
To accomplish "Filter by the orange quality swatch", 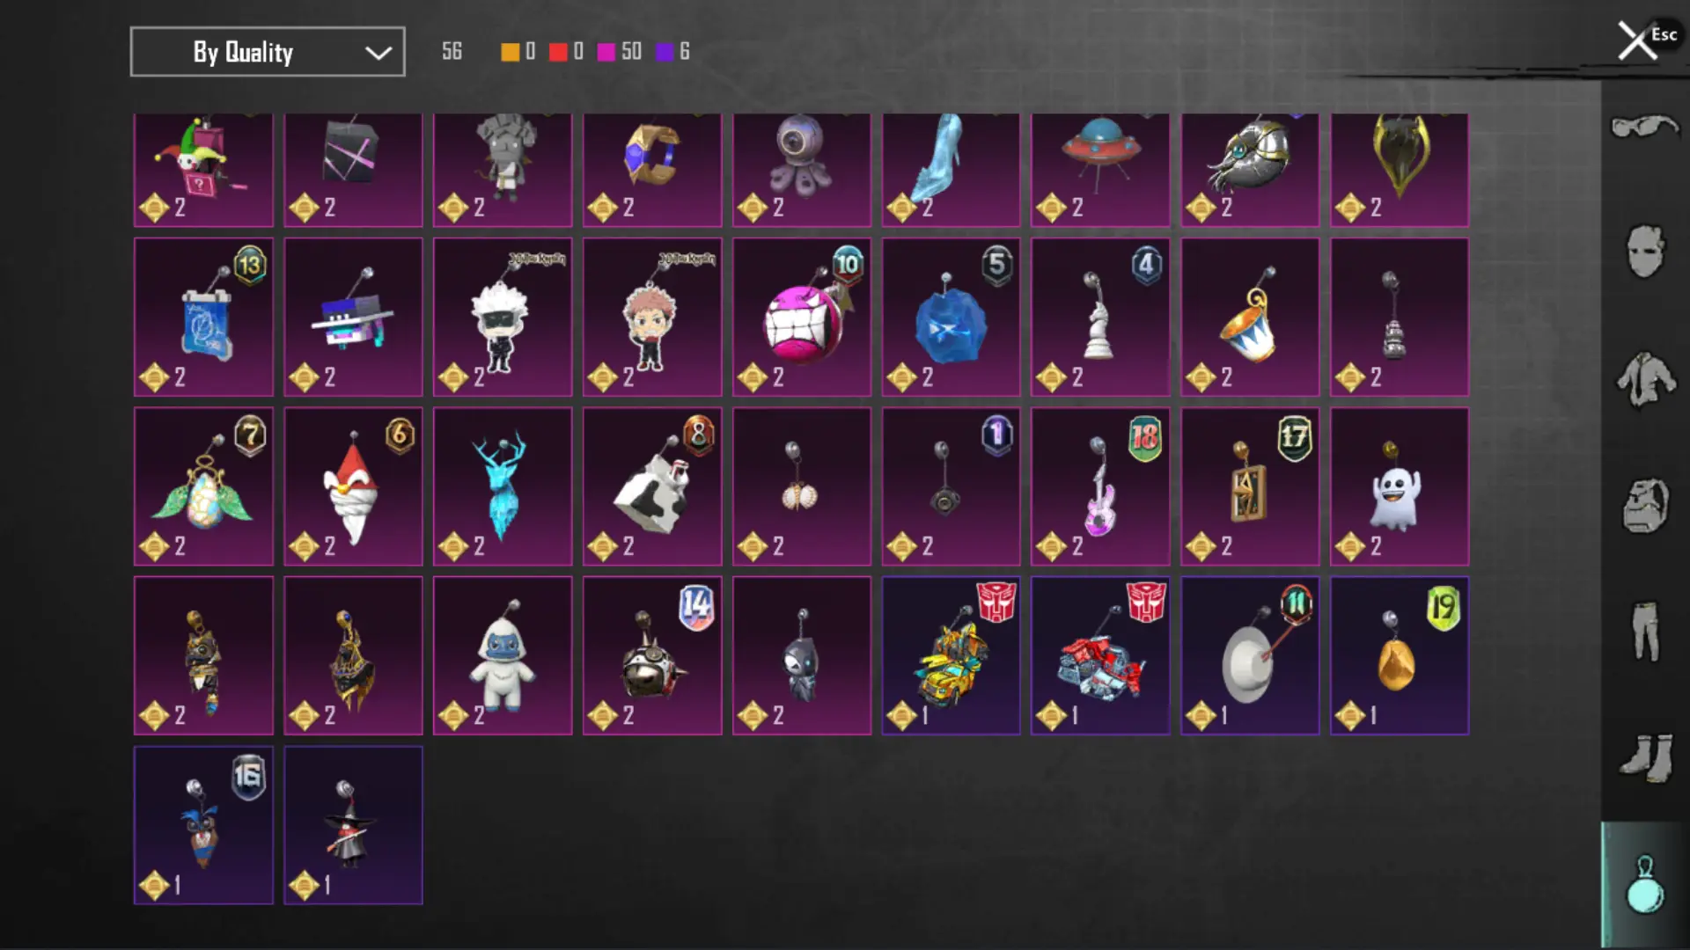I will 510,52.
